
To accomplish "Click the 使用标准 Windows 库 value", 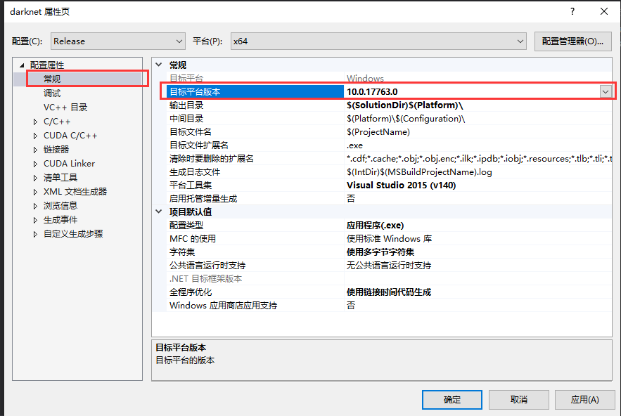I will click(x=389, y=239).
